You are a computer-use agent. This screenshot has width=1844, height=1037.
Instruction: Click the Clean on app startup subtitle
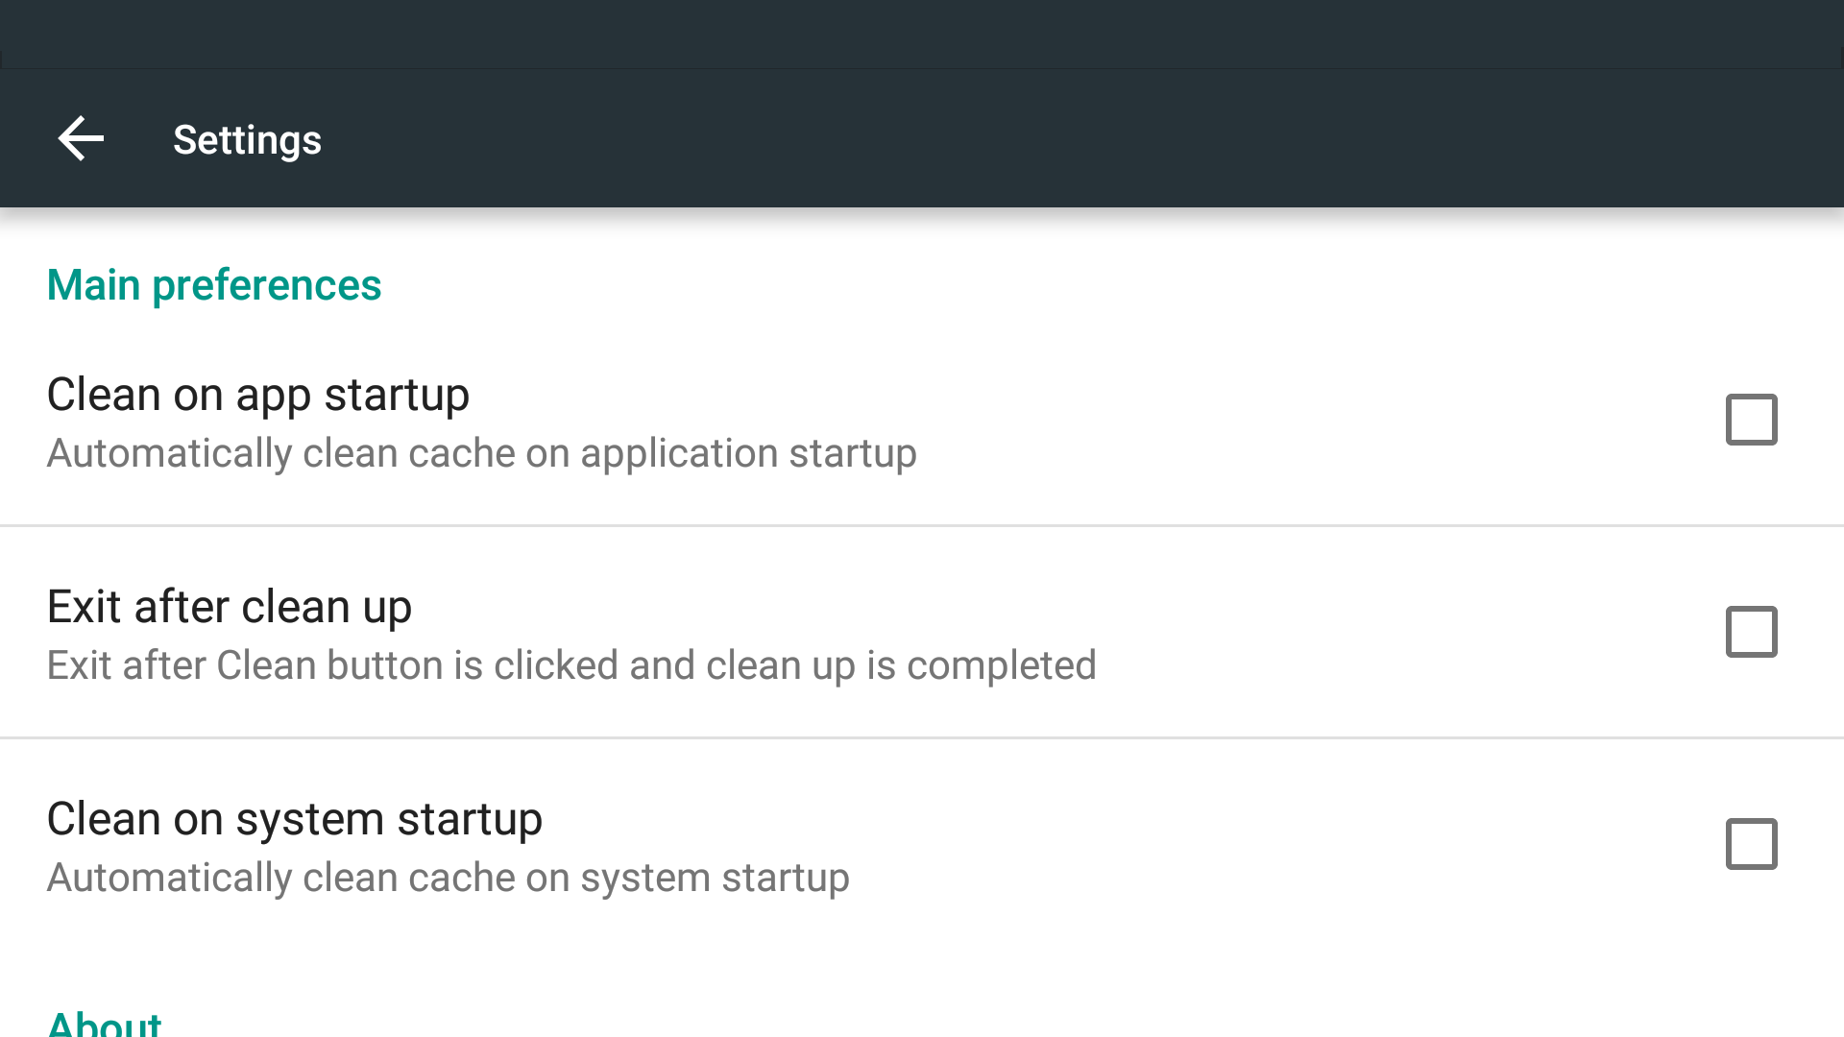pos(481,452)
